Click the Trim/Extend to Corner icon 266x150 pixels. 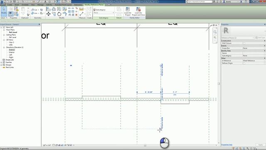(x=64, y=14)
